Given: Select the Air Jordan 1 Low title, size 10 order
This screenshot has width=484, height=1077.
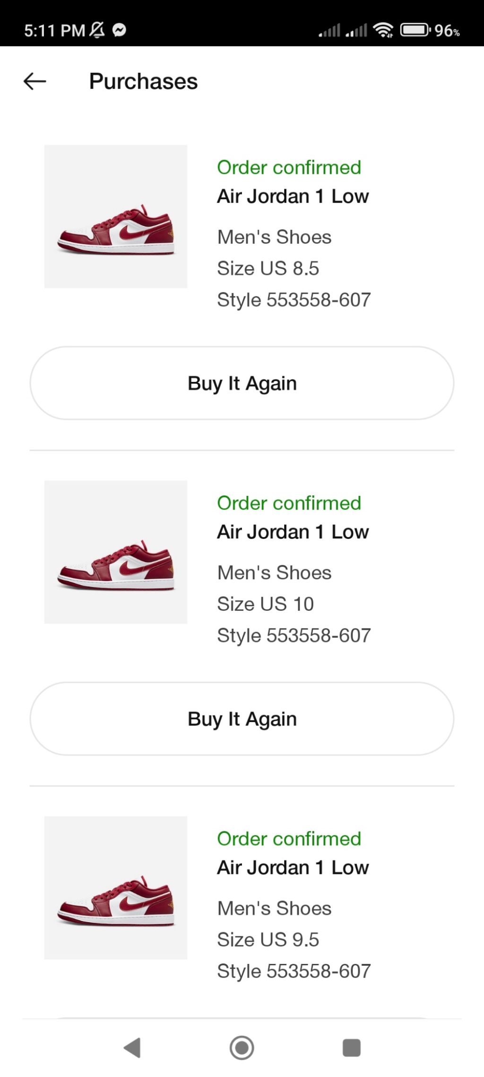Looking at the screenshot, I should click(293, 532).
